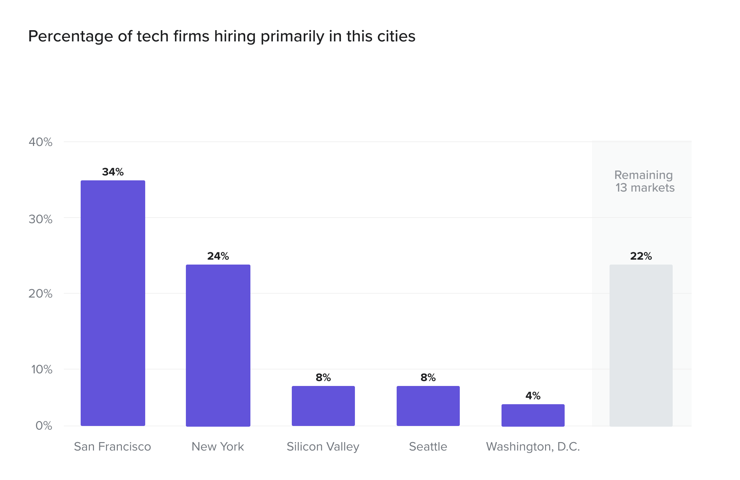Click the 10% y-axis label
Viewport: 740px width, 480px height.
click(42, 369)
